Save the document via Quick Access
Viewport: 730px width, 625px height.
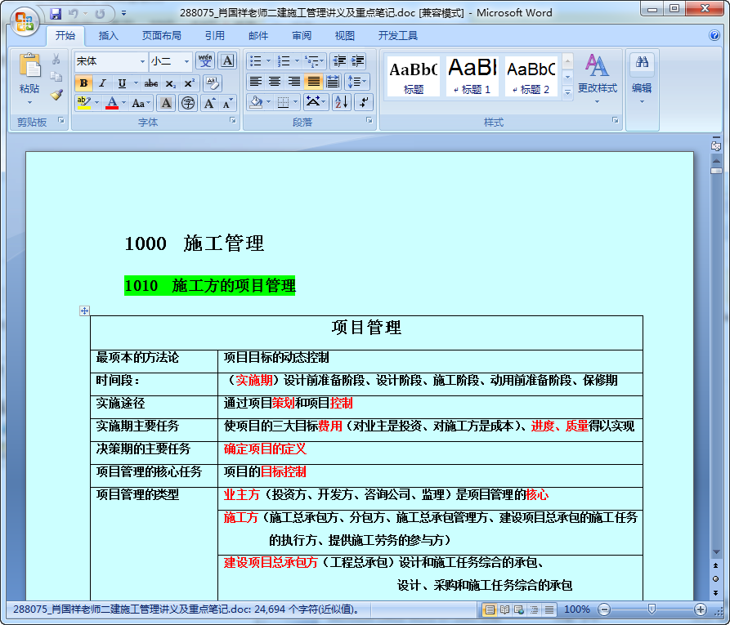click(56, 14)
